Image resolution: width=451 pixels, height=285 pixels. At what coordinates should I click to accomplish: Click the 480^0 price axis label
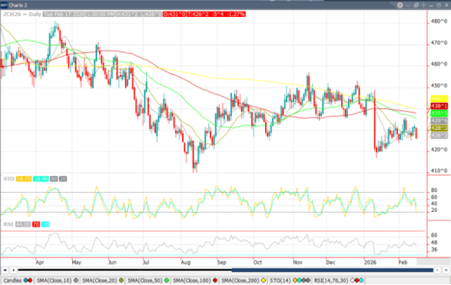pos(439,22)
